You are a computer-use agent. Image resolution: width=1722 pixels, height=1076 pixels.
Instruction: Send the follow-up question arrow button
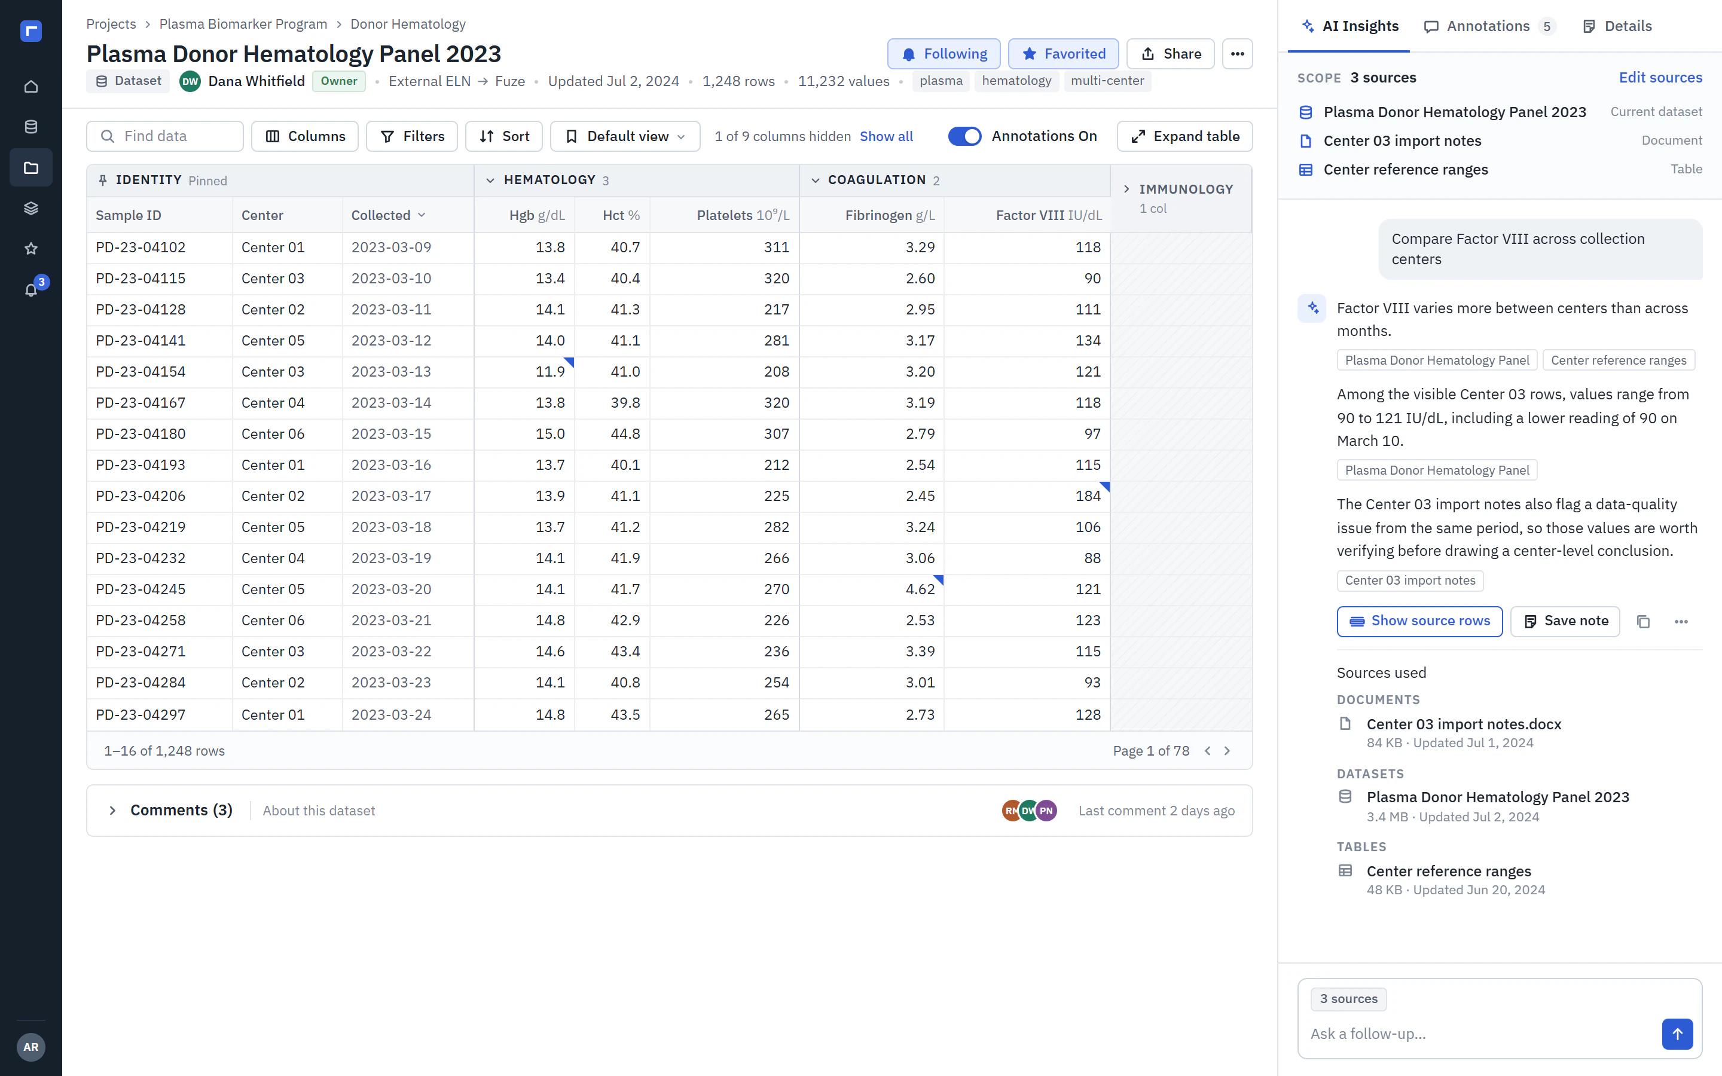coord(1677,1034)
